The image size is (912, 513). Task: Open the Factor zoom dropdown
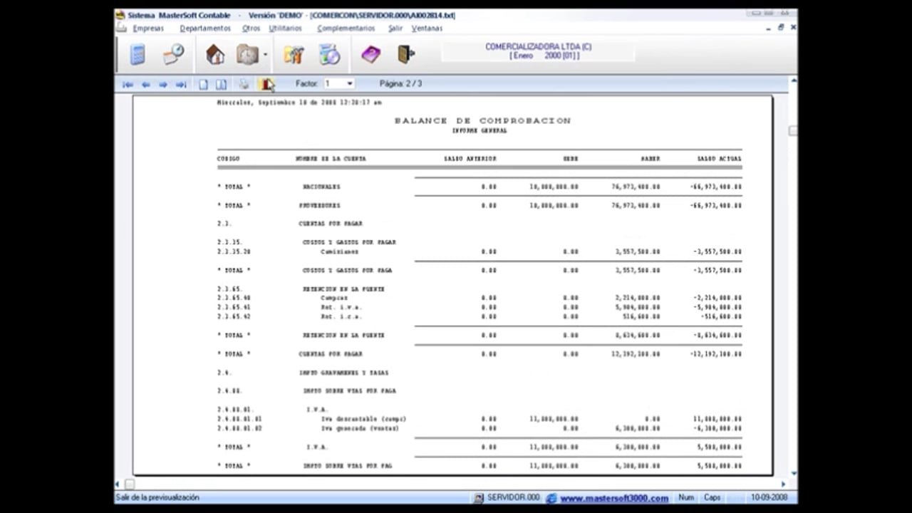tap(349, 84)
